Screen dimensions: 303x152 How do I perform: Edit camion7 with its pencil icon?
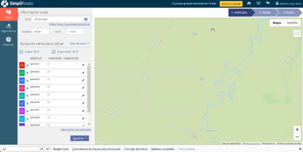pos(83,111)
